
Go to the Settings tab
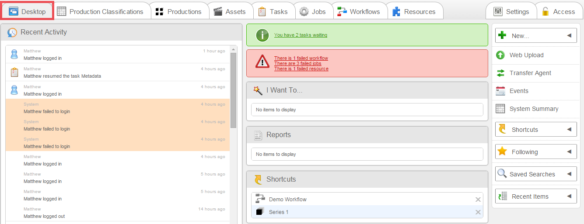pos(511,12)
